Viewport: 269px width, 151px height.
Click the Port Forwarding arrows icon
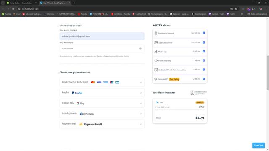tap(156, 60)
